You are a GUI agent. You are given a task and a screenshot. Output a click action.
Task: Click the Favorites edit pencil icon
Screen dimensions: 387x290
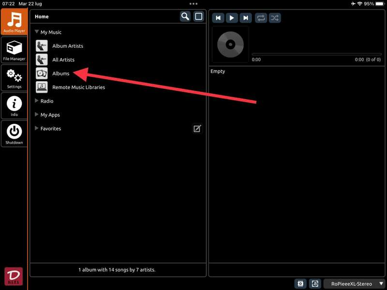tap(197, 129)
